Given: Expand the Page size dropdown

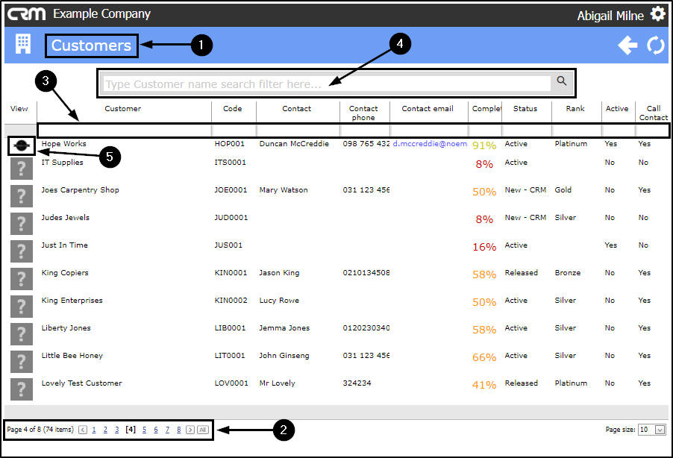Looking at the screenshot, I should coord(660,430).
